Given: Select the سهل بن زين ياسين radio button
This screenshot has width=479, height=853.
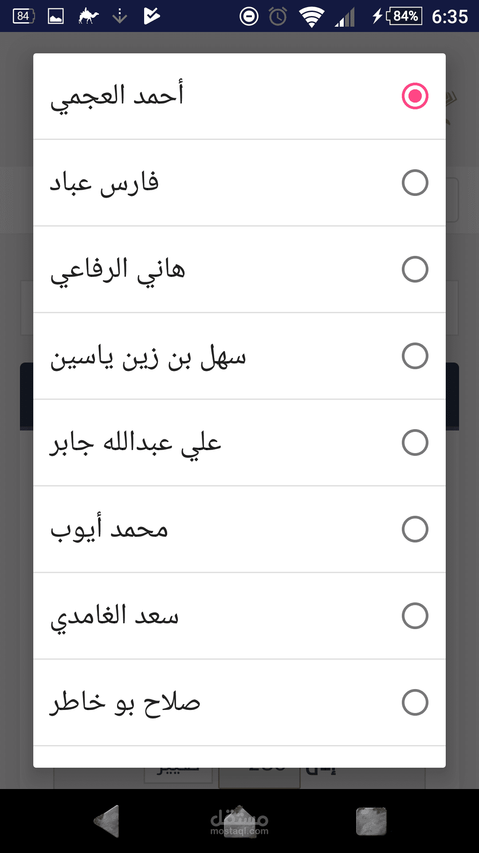Looking at the screenshot, I should coord(415,356).
